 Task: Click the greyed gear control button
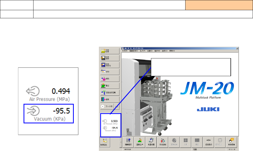[174, 142]
